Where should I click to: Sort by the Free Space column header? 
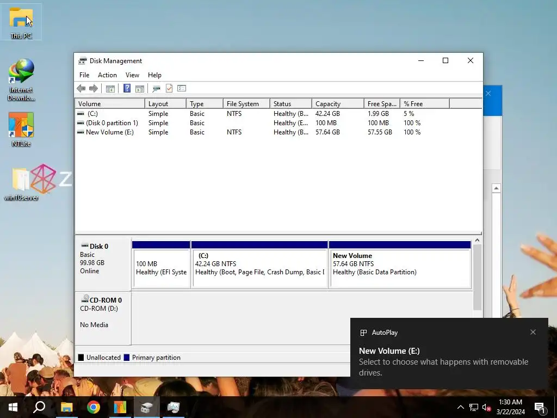(x=382, y=104)
